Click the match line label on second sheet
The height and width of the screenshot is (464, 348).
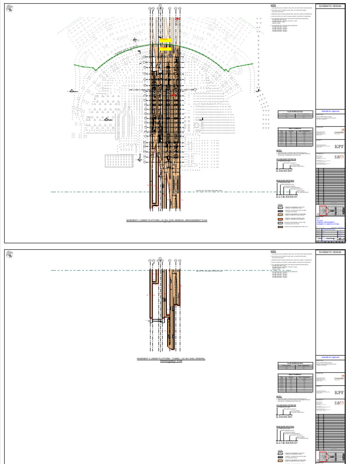209,271
